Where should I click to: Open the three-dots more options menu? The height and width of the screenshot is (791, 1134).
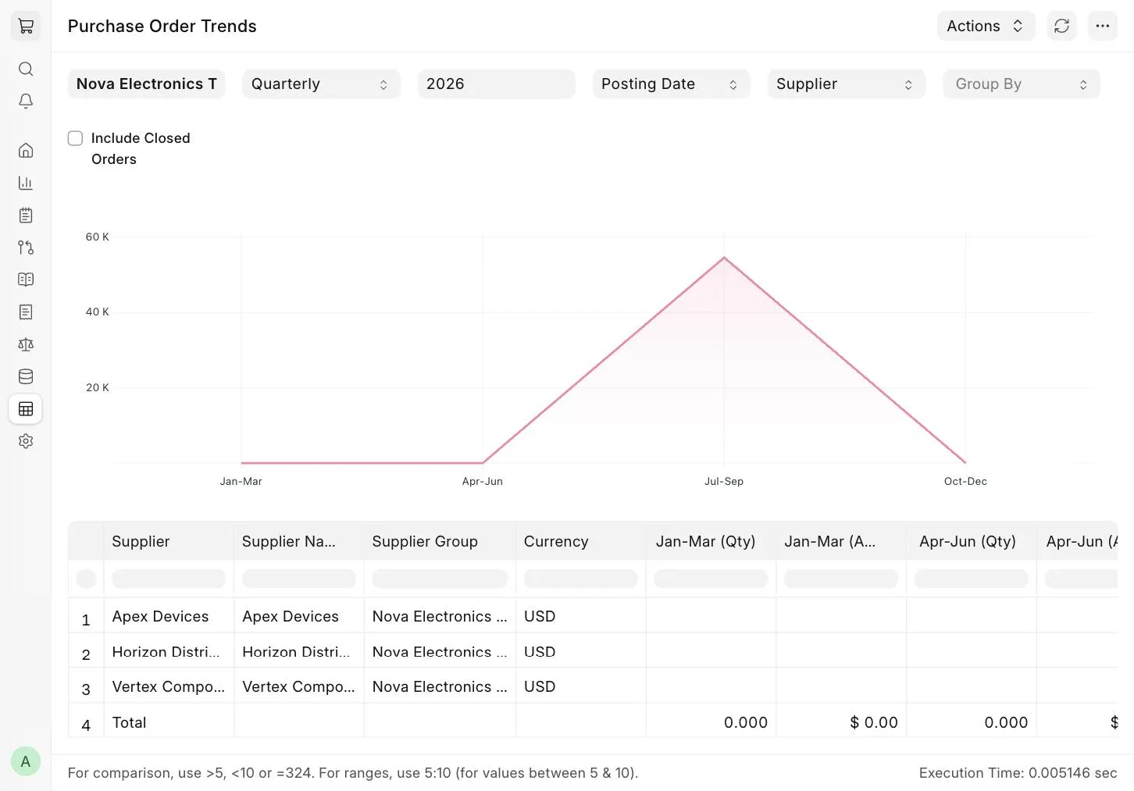[x=1102, y=26]
